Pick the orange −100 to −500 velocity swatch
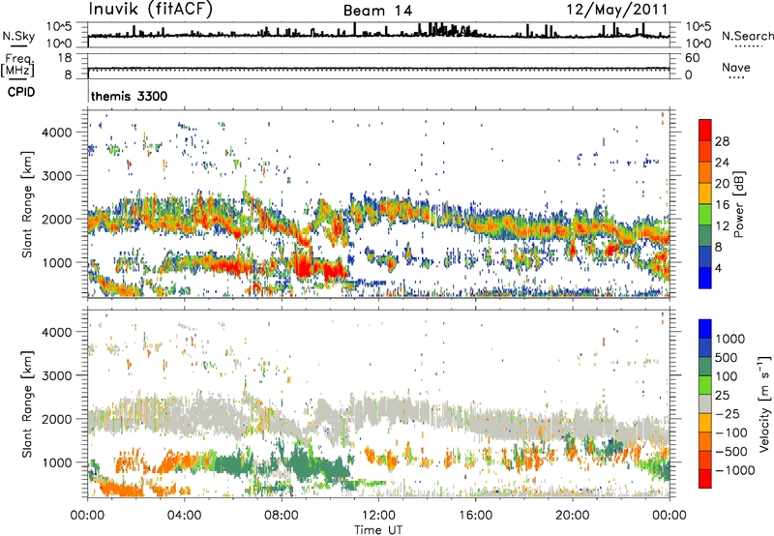This screenshot has width=774, height=536. [x=705, y=442]
